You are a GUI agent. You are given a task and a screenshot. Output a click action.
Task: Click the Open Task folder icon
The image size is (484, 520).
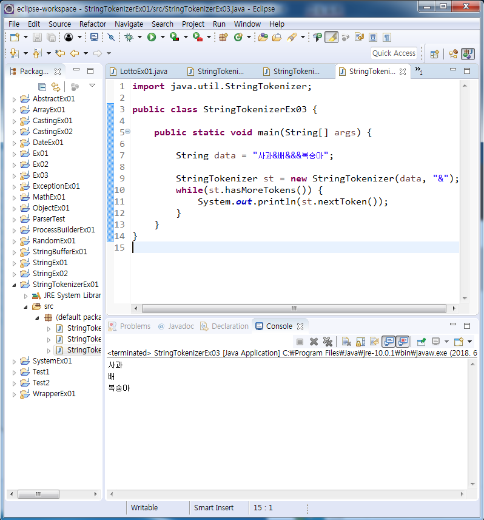[x=277, y=37]
